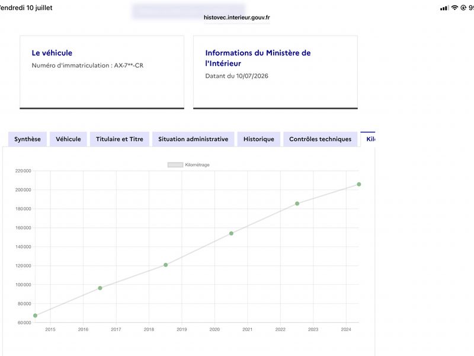The image size is (474, 356).
Task: Click the data point around 96000 km
Action: click(x=100, y=288)
